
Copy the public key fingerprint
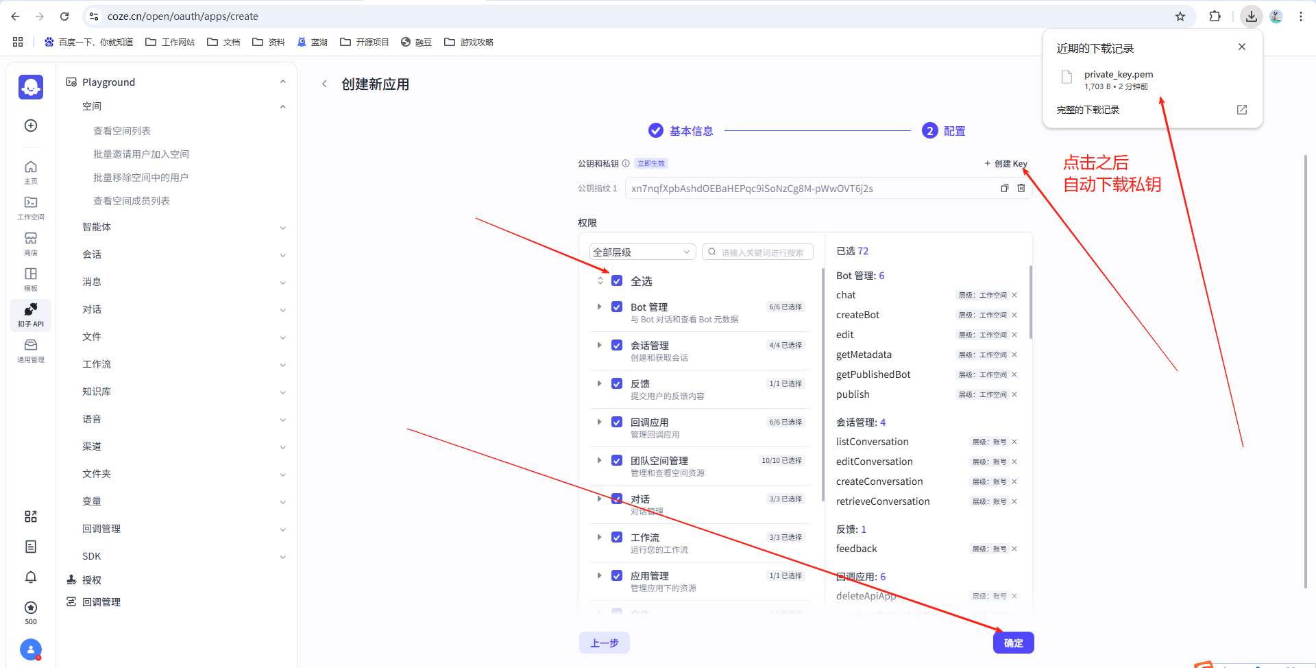pos(1004,188)
